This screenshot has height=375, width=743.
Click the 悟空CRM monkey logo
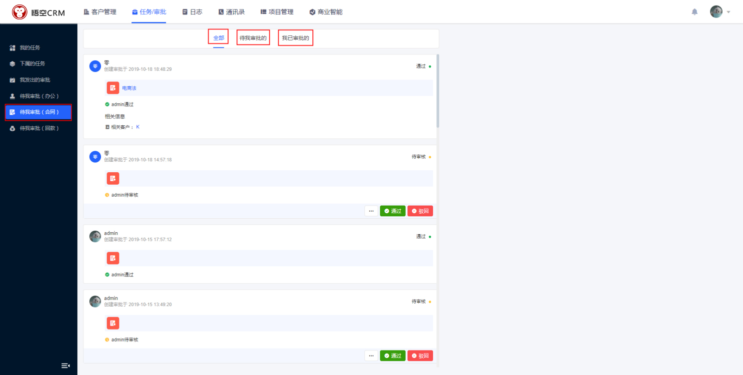19,12
